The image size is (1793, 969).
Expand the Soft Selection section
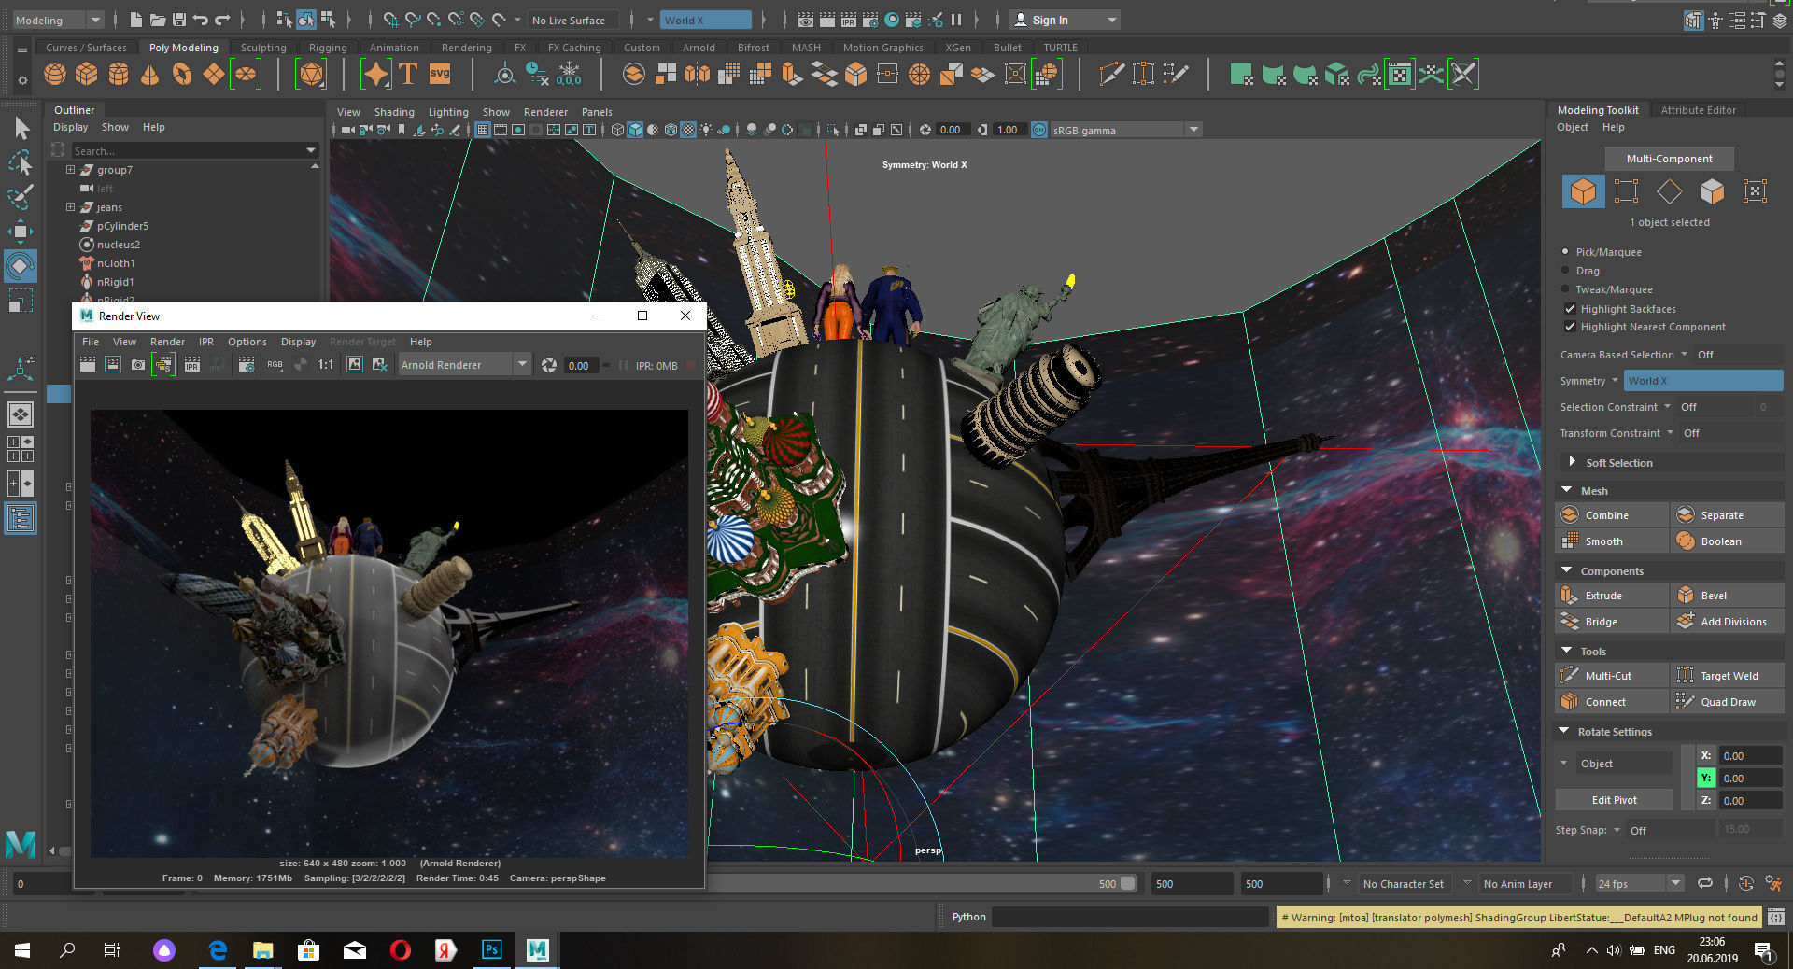point(1573,462)
